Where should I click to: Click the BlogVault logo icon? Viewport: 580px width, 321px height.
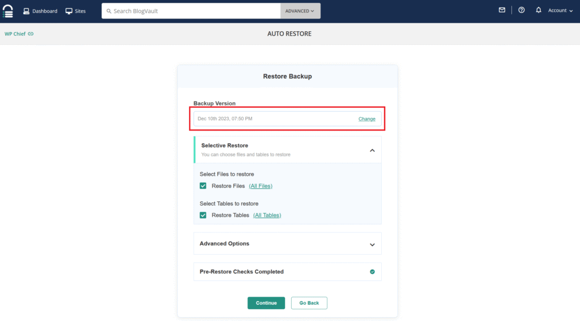click(8, 11)
